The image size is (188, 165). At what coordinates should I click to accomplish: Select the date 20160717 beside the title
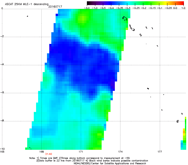click(55, 7)
